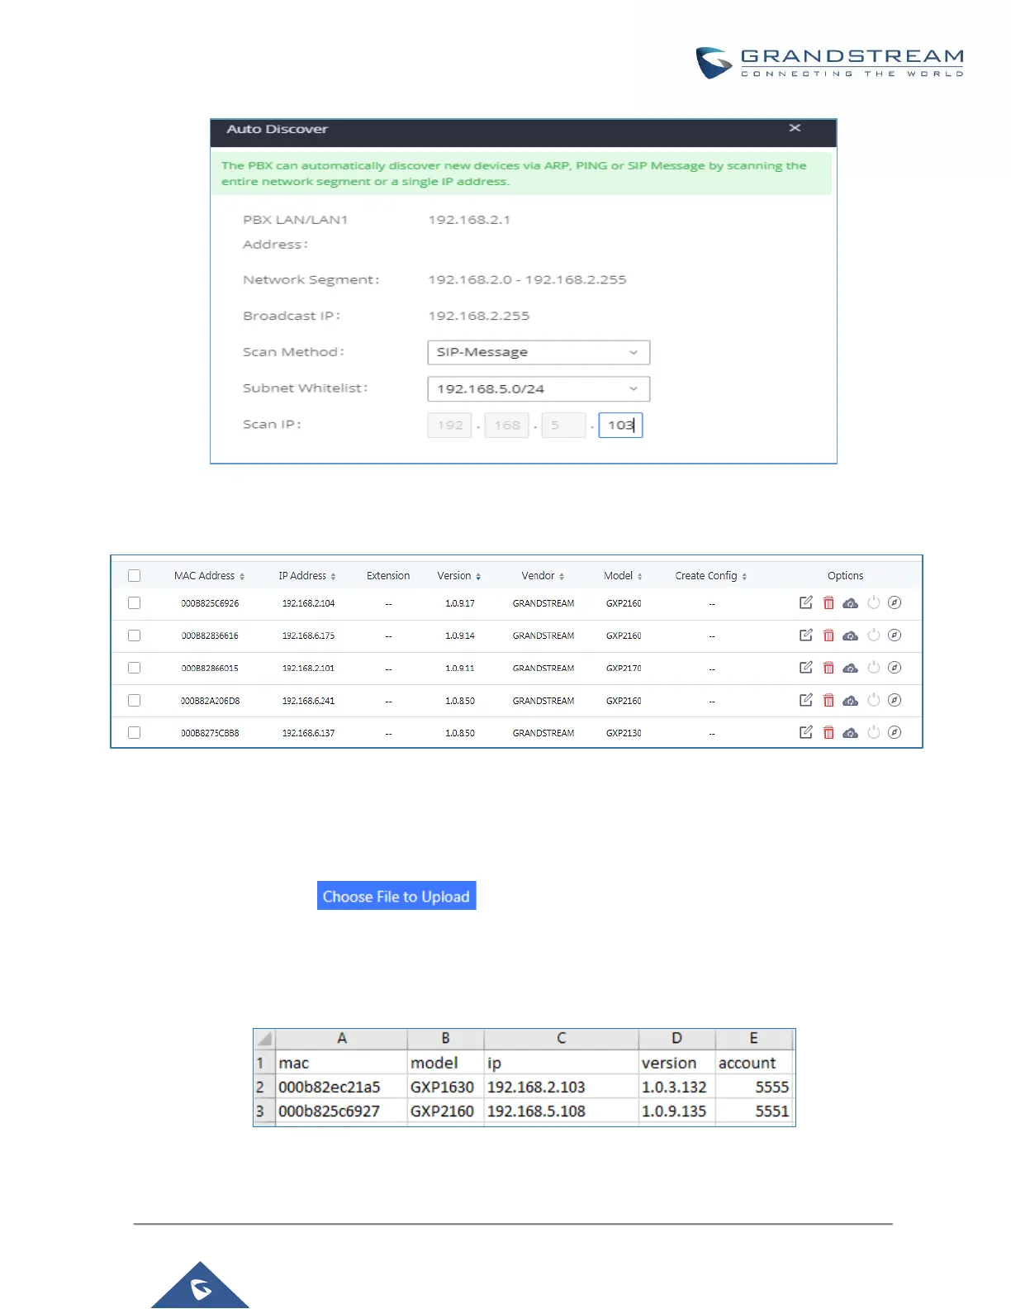Check the box for device 000B82836616
This screenshot has height=1309, width=1011.
(x=134, y=635)
